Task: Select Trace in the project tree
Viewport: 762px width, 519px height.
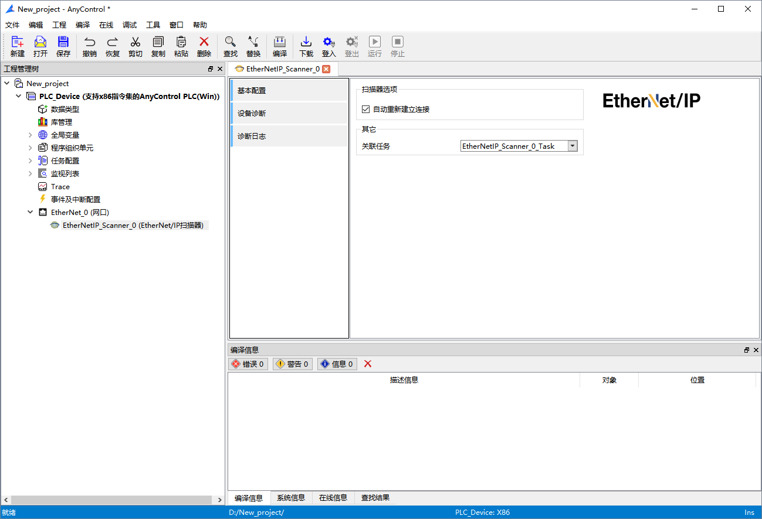Action: 60,186
